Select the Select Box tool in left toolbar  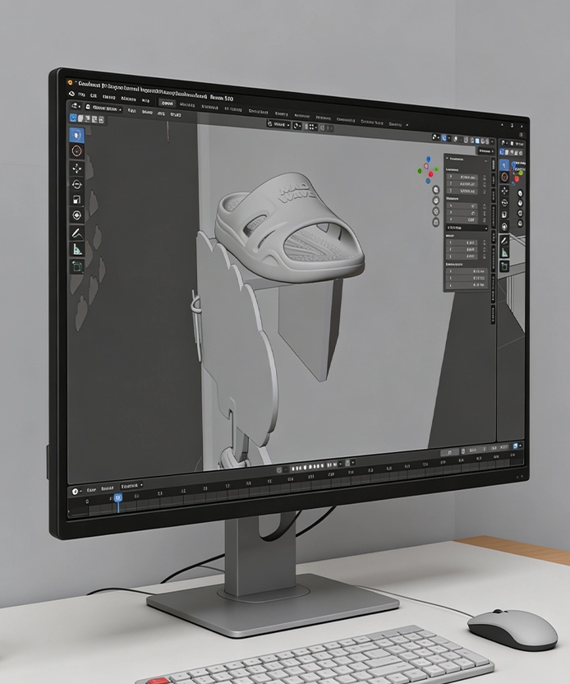76,135
